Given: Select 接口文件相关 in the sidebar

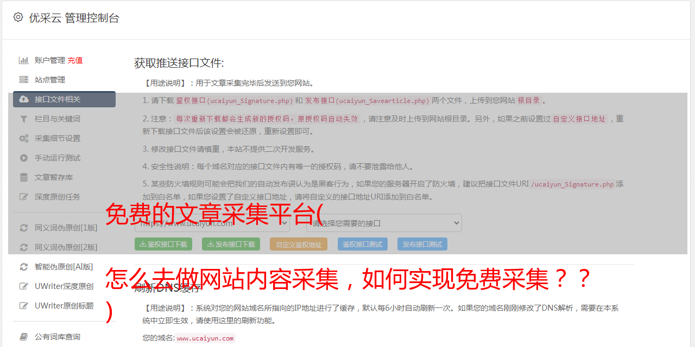Looking at the screenshot, I should click(x=64, y=99).
